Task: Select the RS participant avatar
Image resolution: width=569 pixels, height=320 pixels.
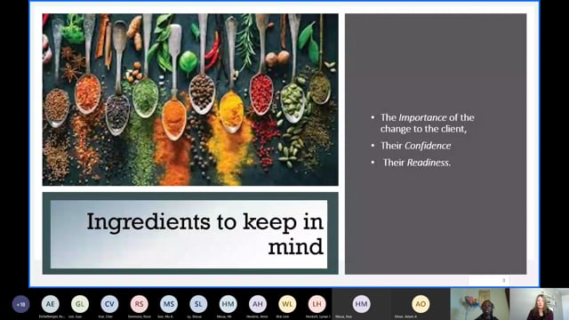Action: pyautogui.click(x=140, y=304)
